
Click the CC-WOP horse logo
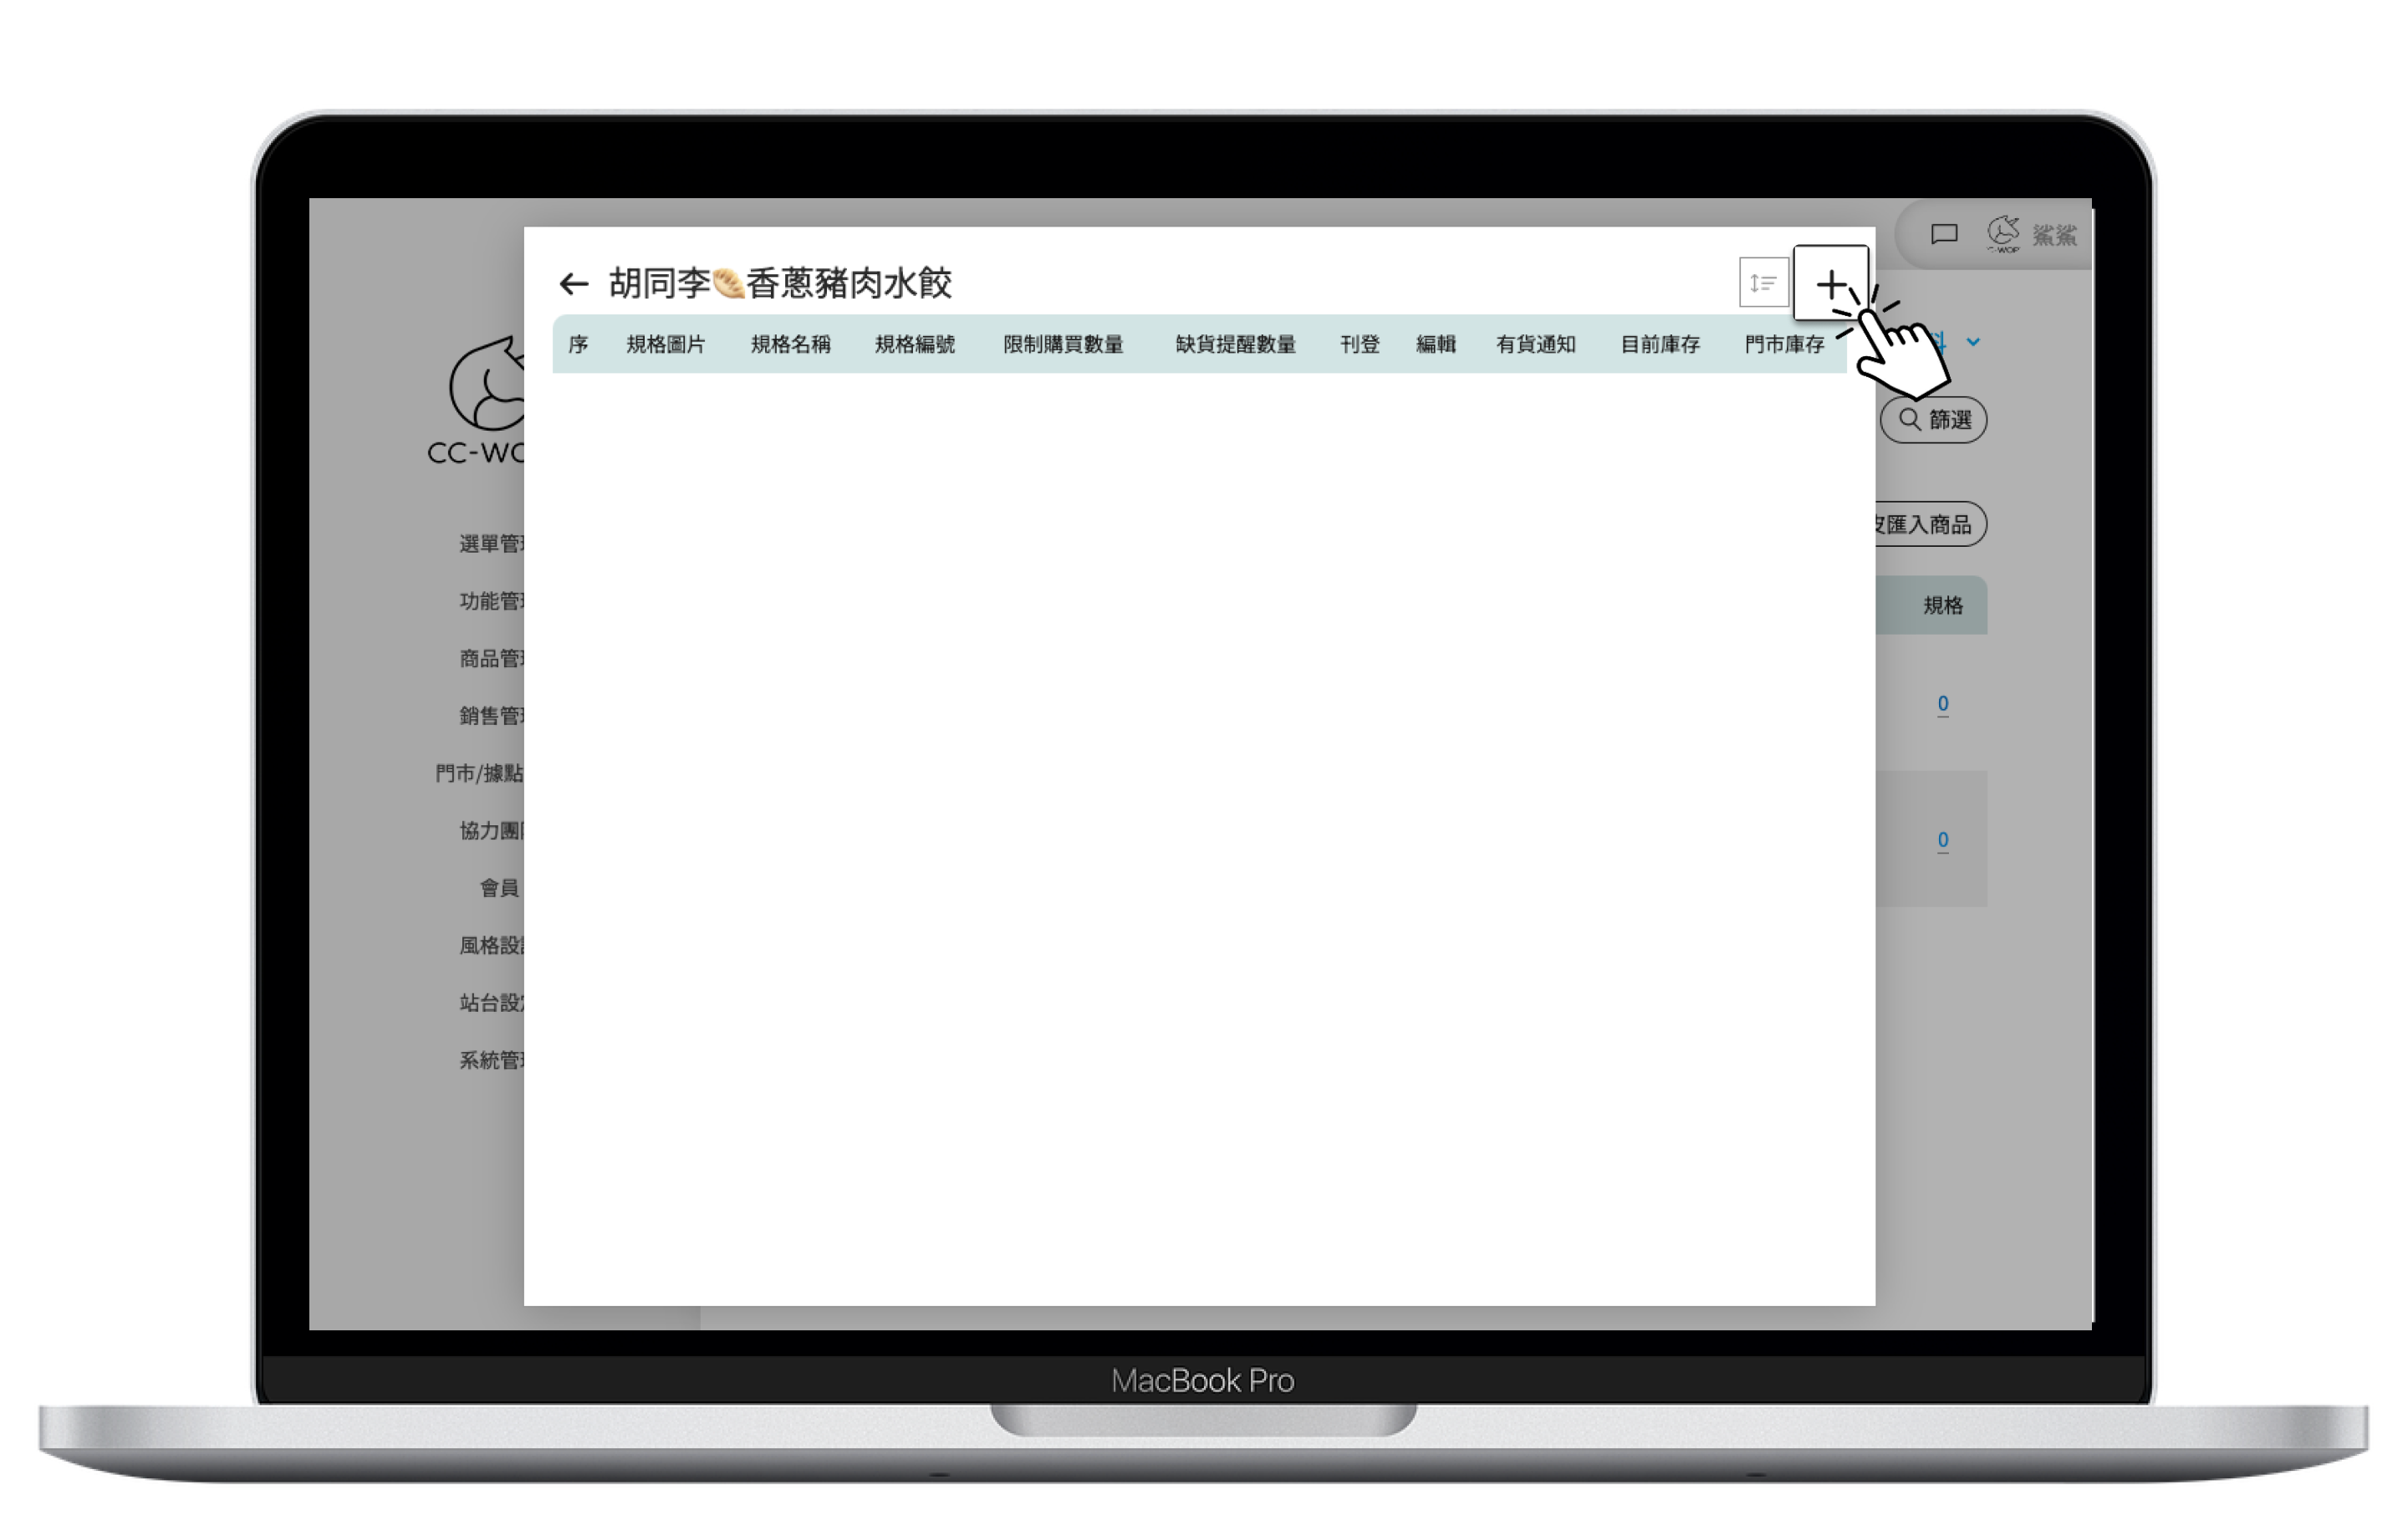pos(485,388)
